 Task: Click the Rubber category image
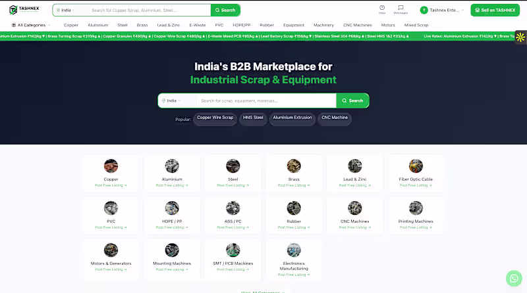click(294, 208)
